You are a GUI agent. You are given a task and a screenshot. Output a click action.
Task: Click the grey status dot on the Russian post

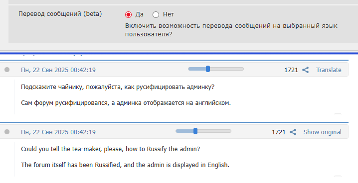pos(7,70)
